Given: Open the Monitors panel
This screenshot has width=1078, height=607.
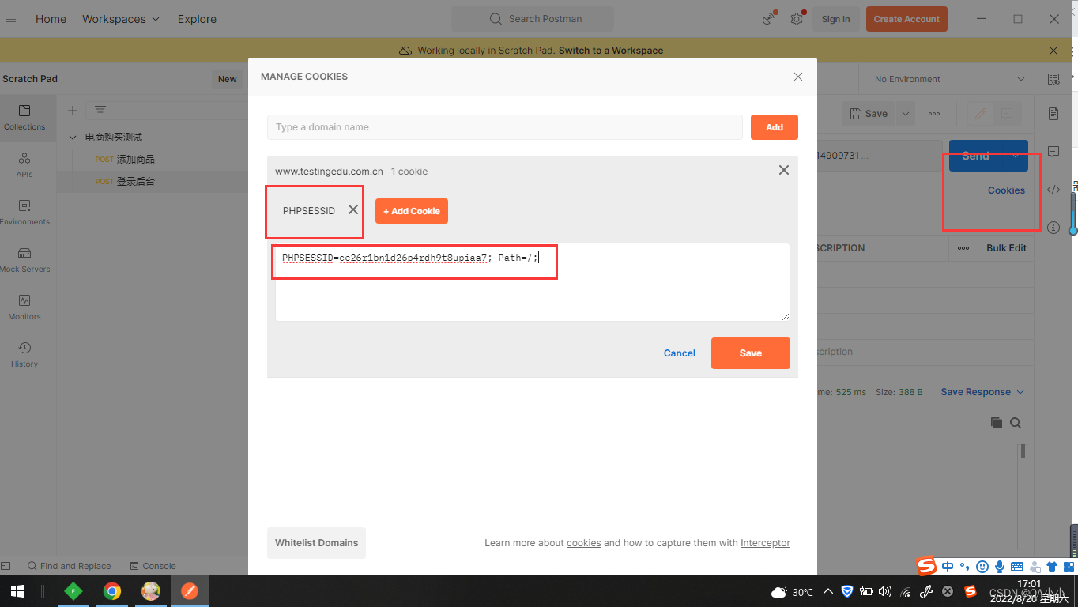Looking at the screenshot, I should [x=24, y=307].
